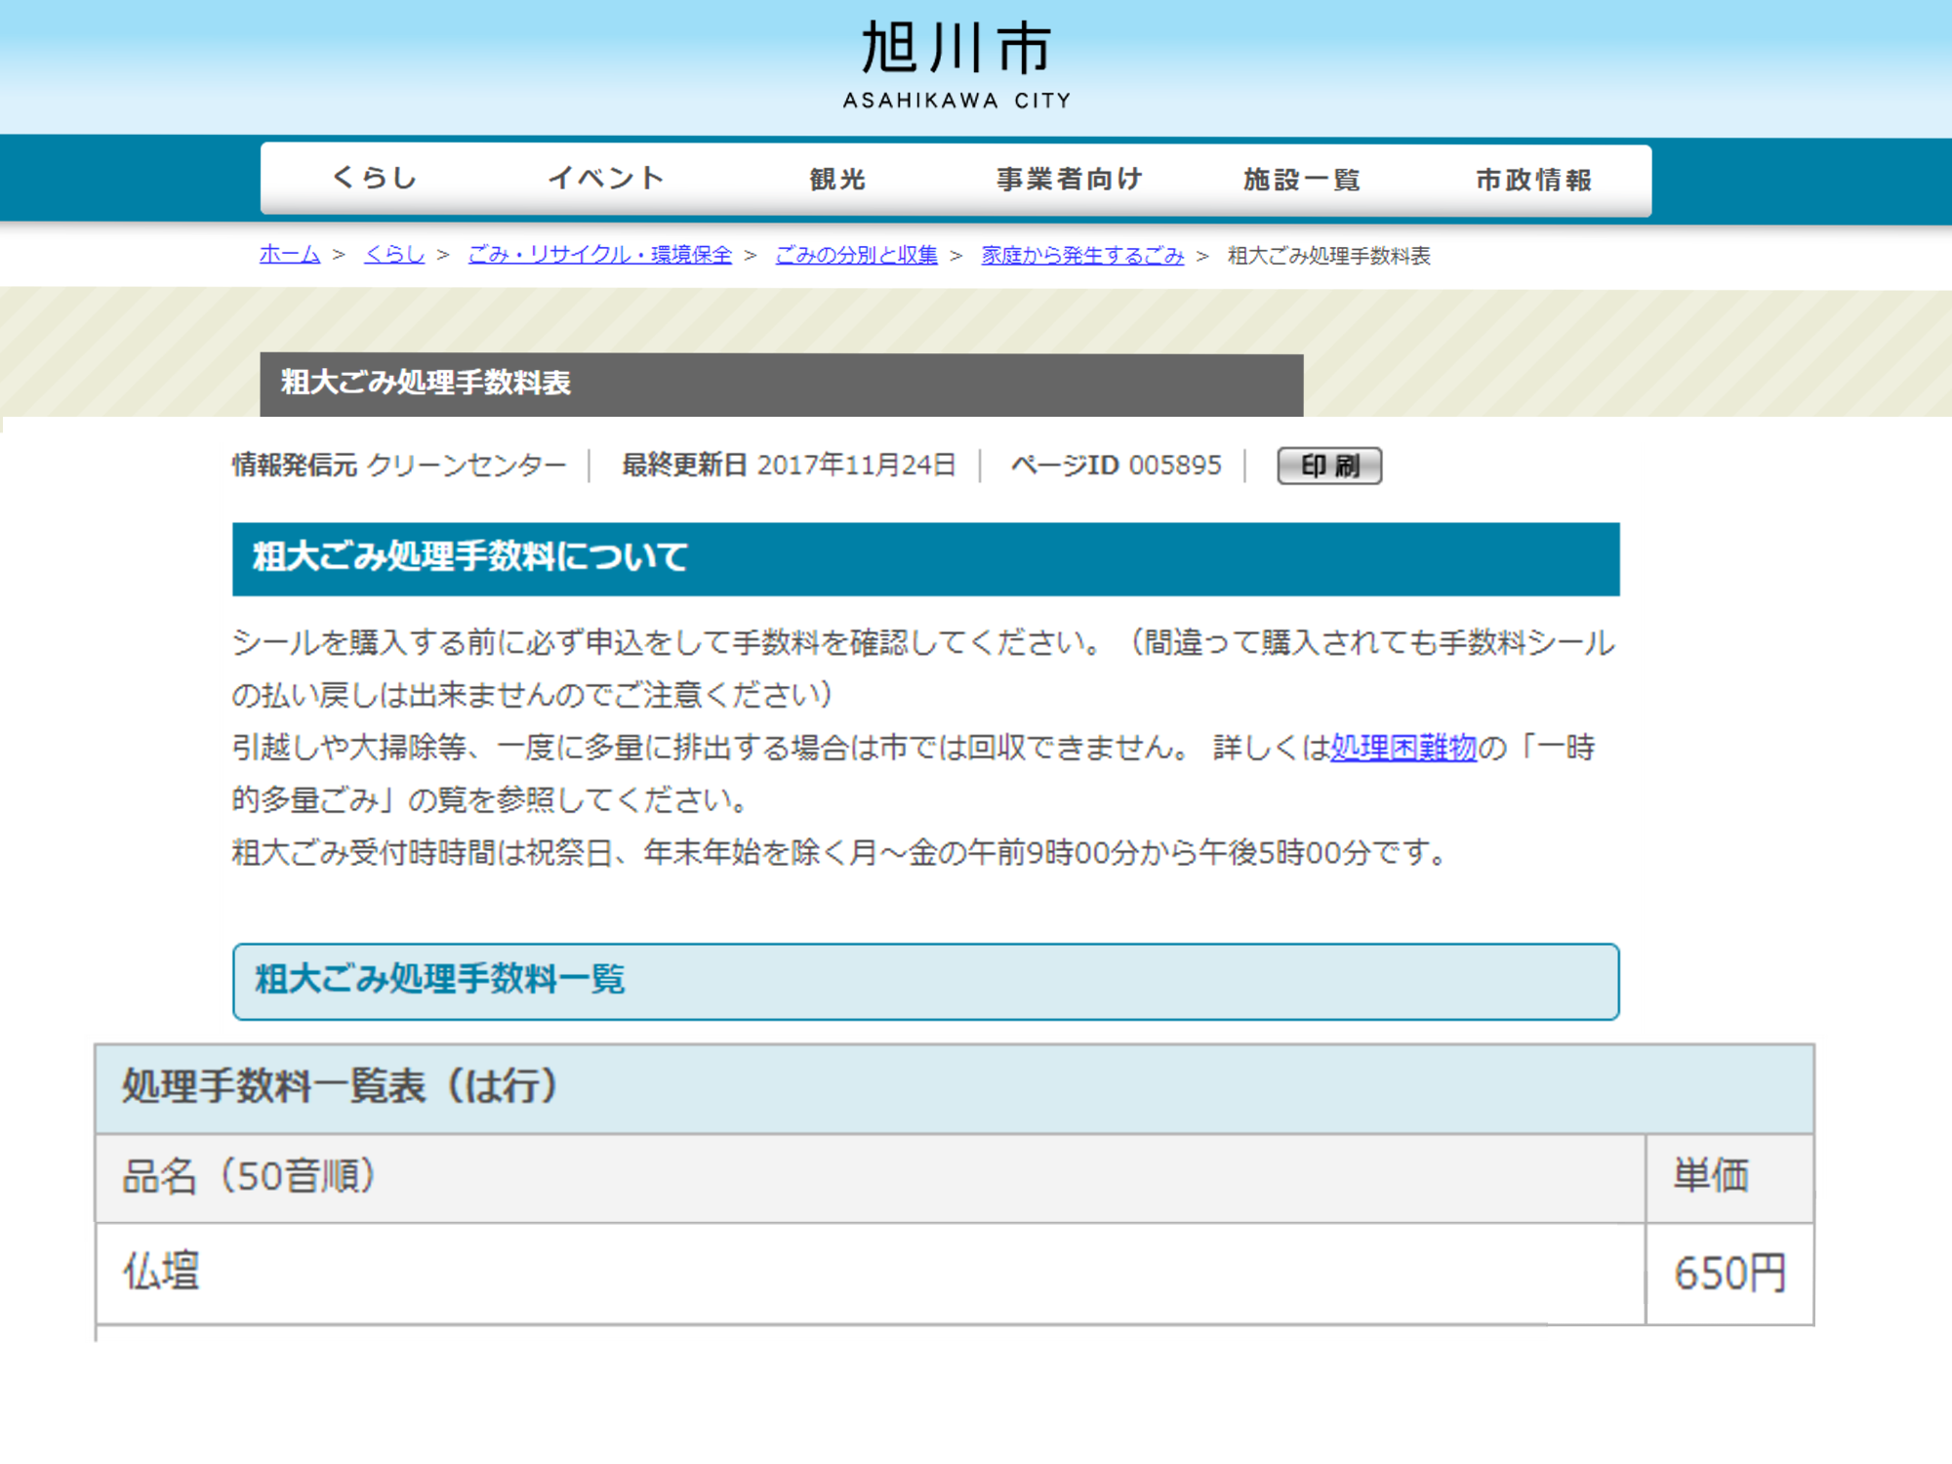Open the 施設一覧 menu
This screenshot has width=1952, height=1464.
(x=1301, y=179)
